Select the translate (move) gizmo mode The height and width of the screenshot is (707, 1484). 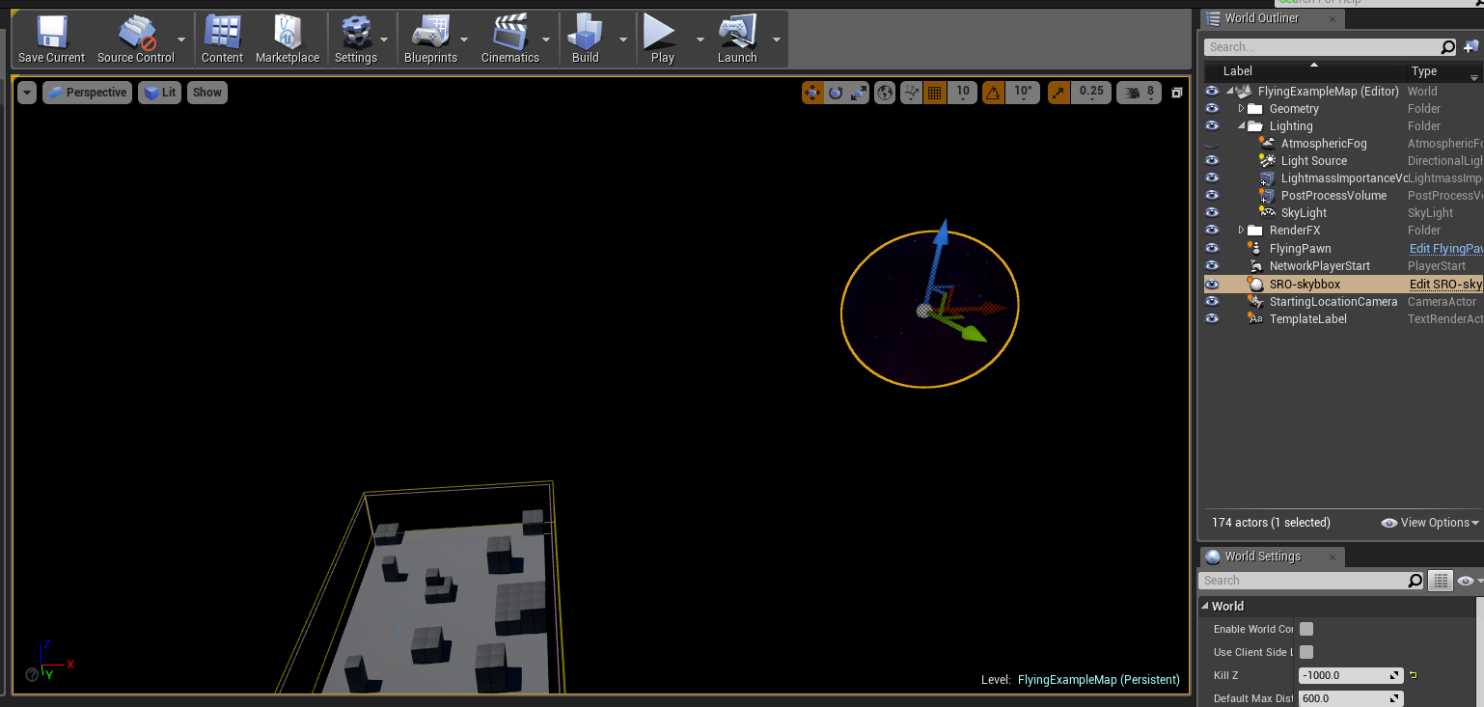click(813, 93)
